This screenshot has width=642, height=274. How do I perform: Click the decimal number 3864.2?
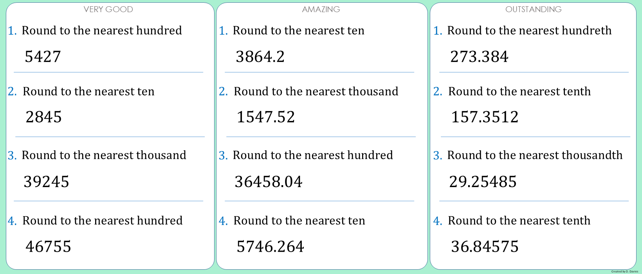coord(260,57)
